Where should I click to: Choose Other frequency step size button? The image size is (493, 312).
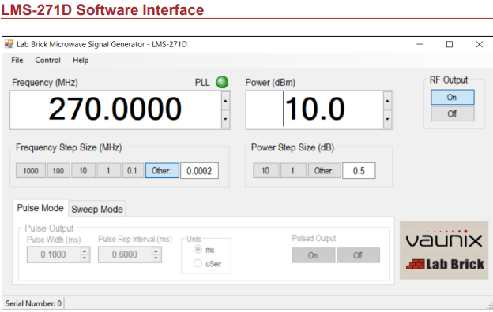pyautogui.click(x=162, y=171)
